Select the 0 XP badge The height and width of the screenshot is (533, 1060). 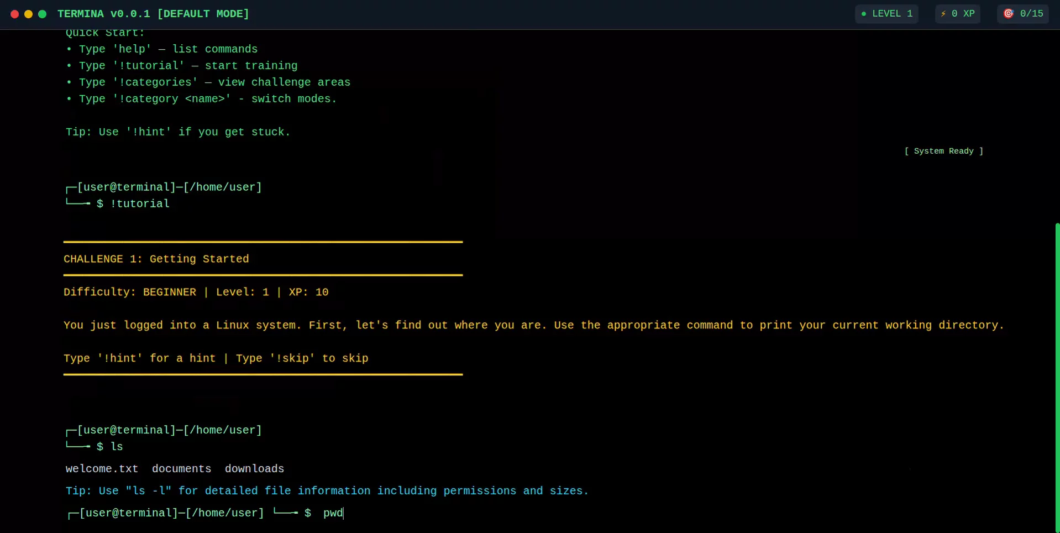(957, 14)
